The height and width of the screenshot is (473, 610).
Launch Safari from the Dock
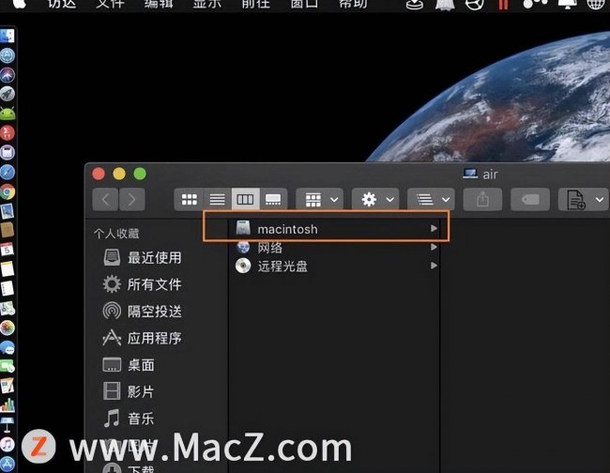point(7,172)
